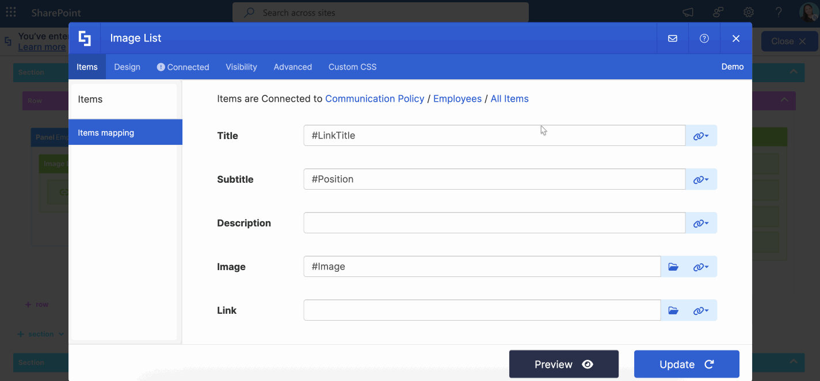Switch to the Visibility tab
Image resolution: width=820 pixels, height=381 pixels.
[x=241, y=67]
